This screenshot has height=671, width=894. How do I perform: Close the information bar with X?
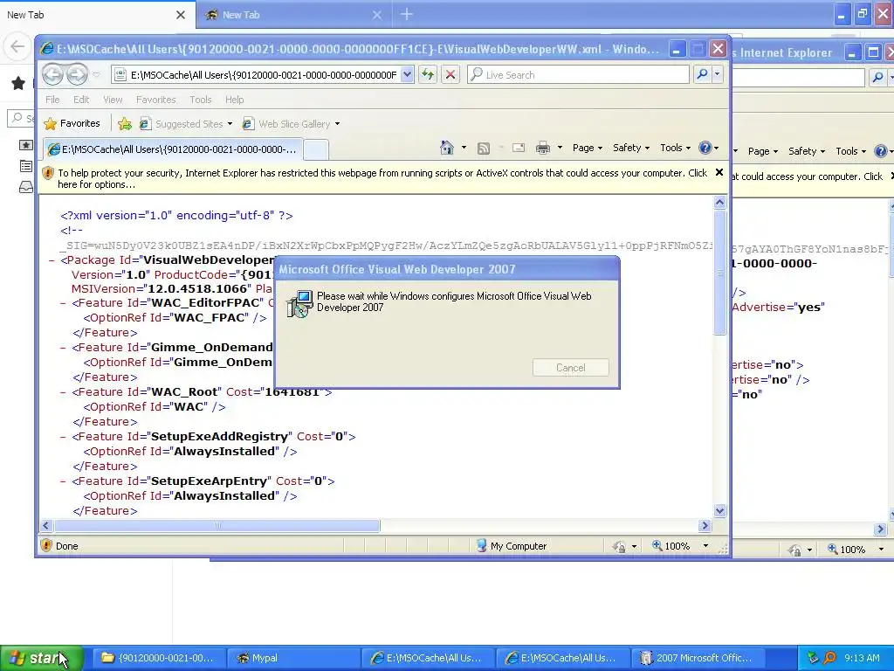point(719,172)
